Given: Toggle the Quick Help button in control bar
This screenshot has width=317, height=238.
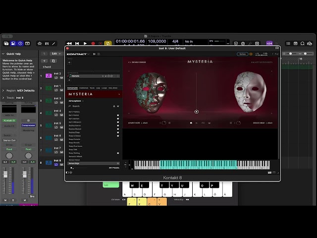Looking at the screenshot, I should click(x=20, y=44).
